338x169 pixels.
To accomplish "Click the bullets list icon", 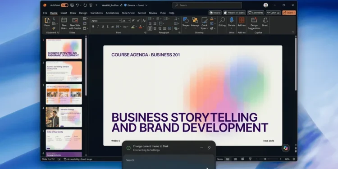I will pos(150,19).
